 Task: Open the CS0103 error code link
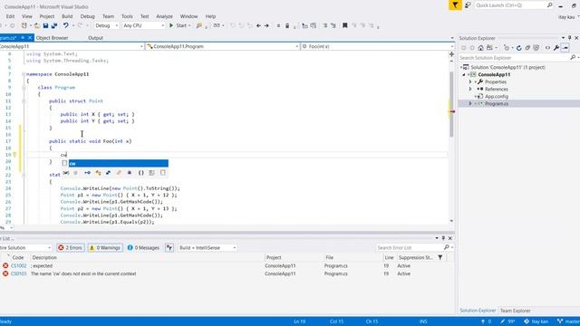coord(18,273)
